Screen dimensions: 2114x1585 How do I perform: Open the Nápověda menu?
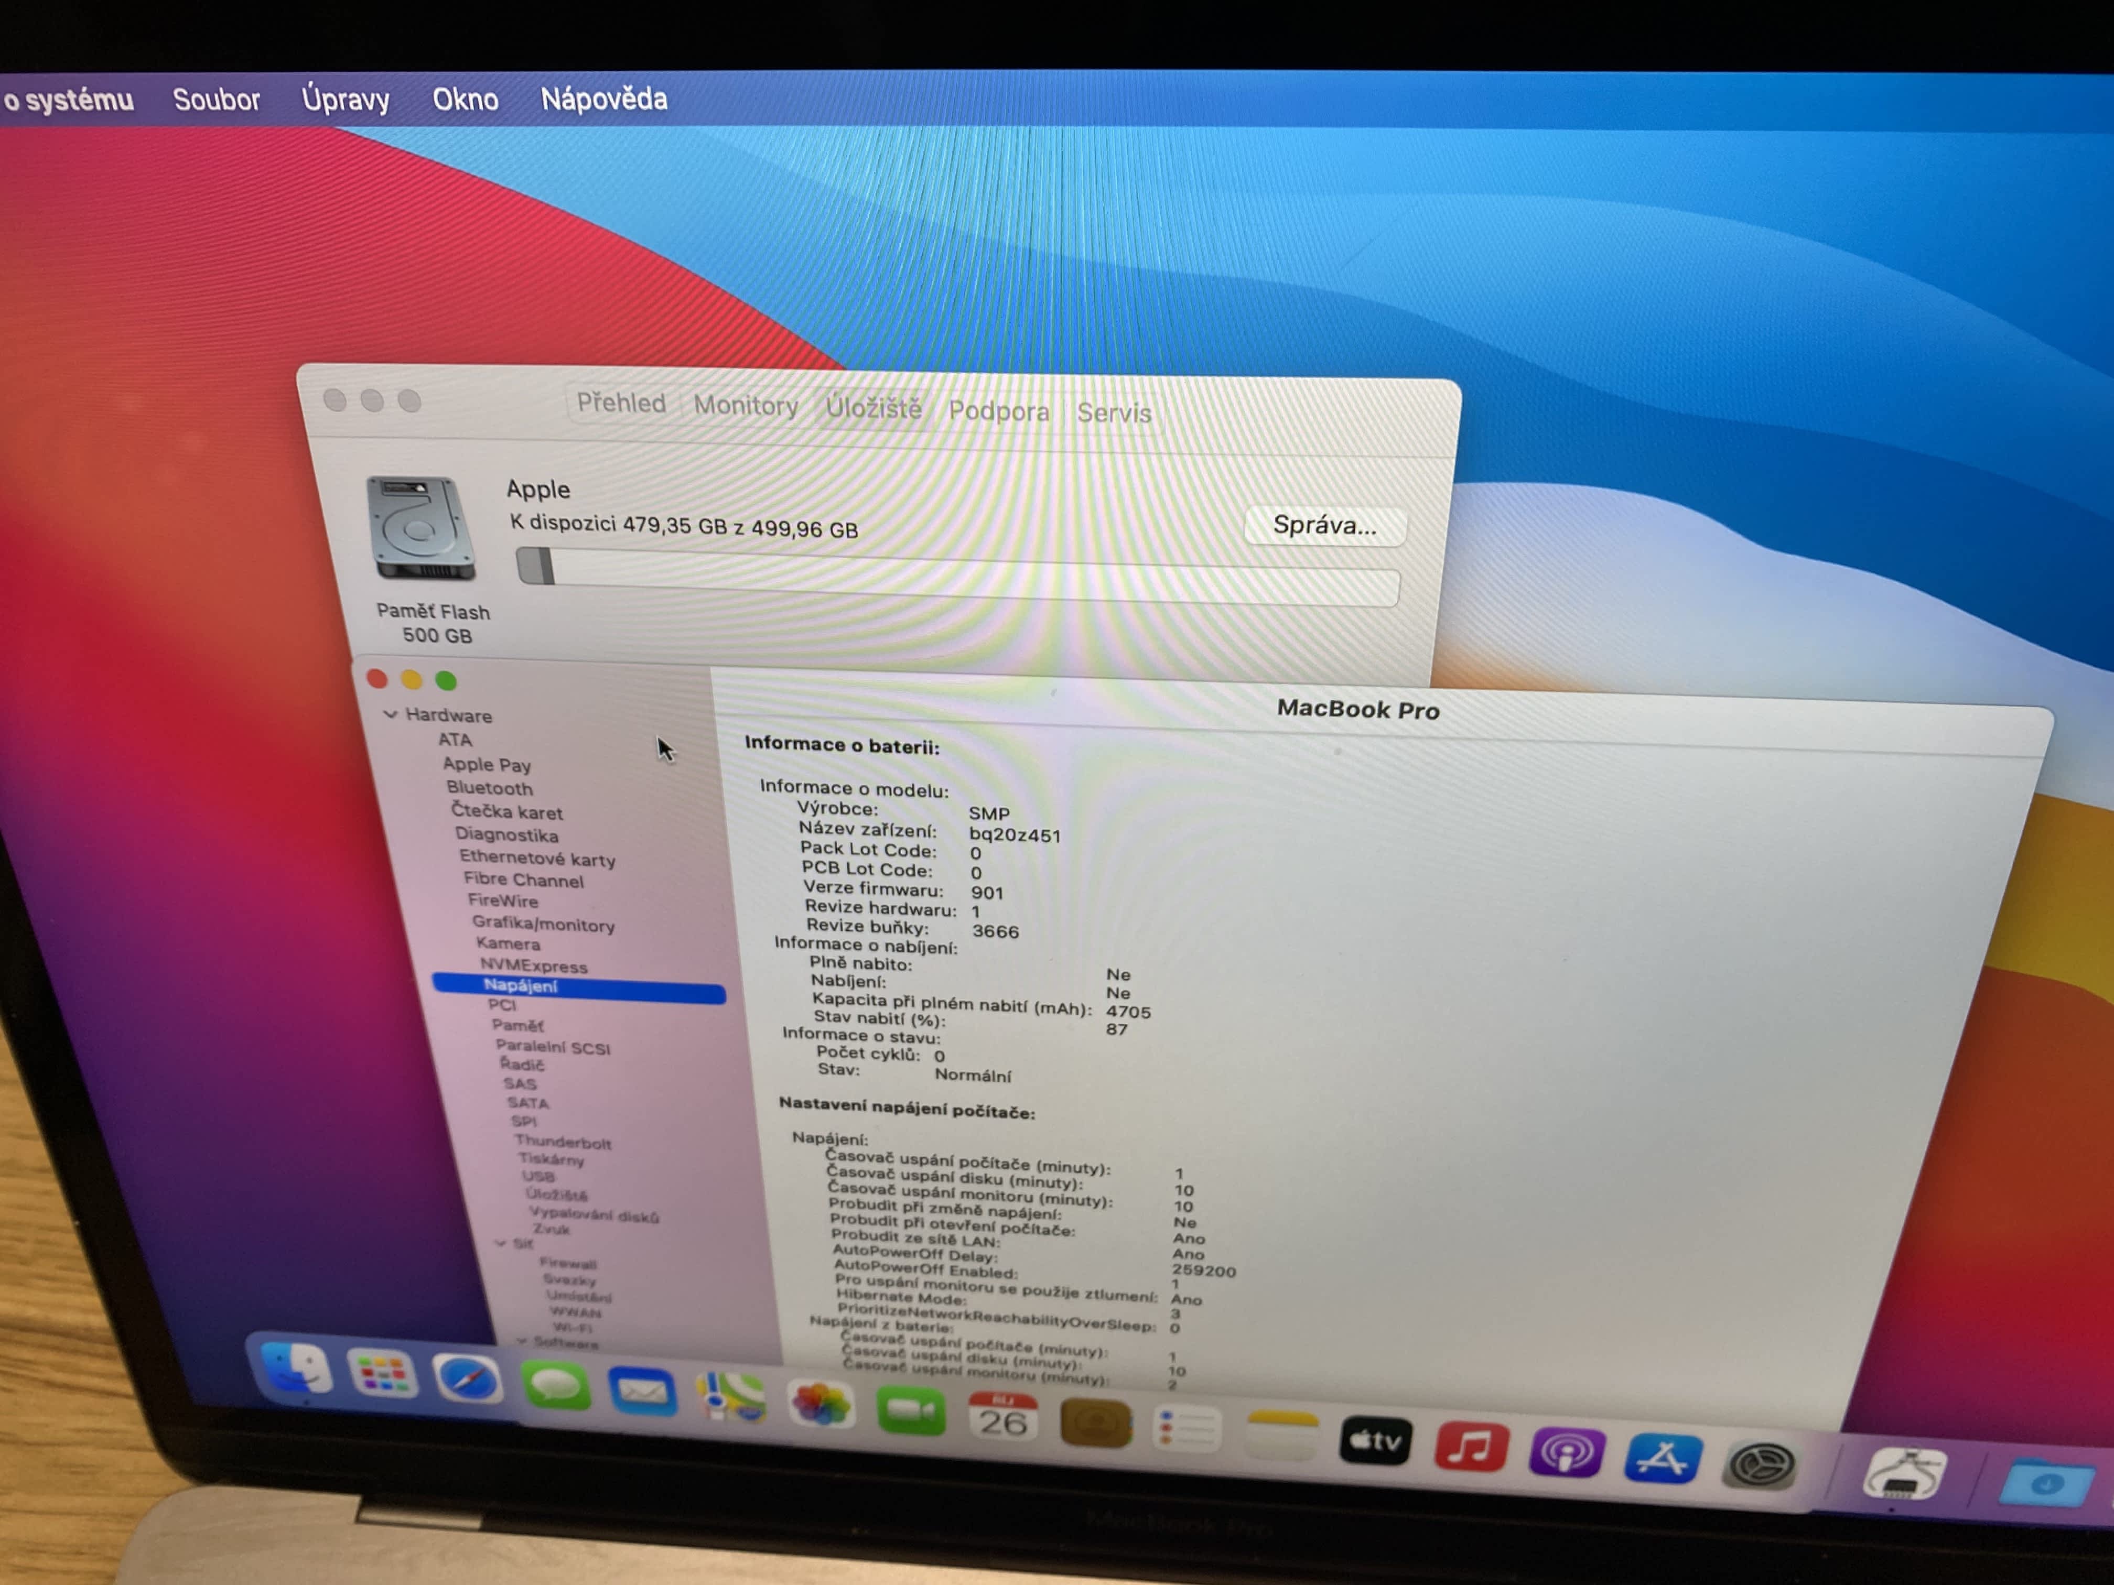pyautogui.click(x=604, y=100)
